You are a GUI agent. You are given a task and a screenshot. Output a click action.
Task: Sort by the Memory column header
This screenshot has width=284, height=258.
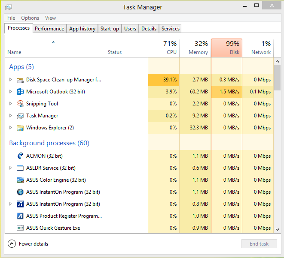(x=195, y=48)
